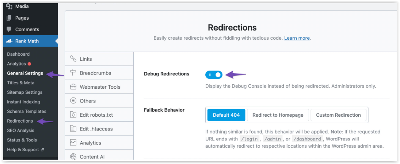Switch to the Others tab

(99, 101)
